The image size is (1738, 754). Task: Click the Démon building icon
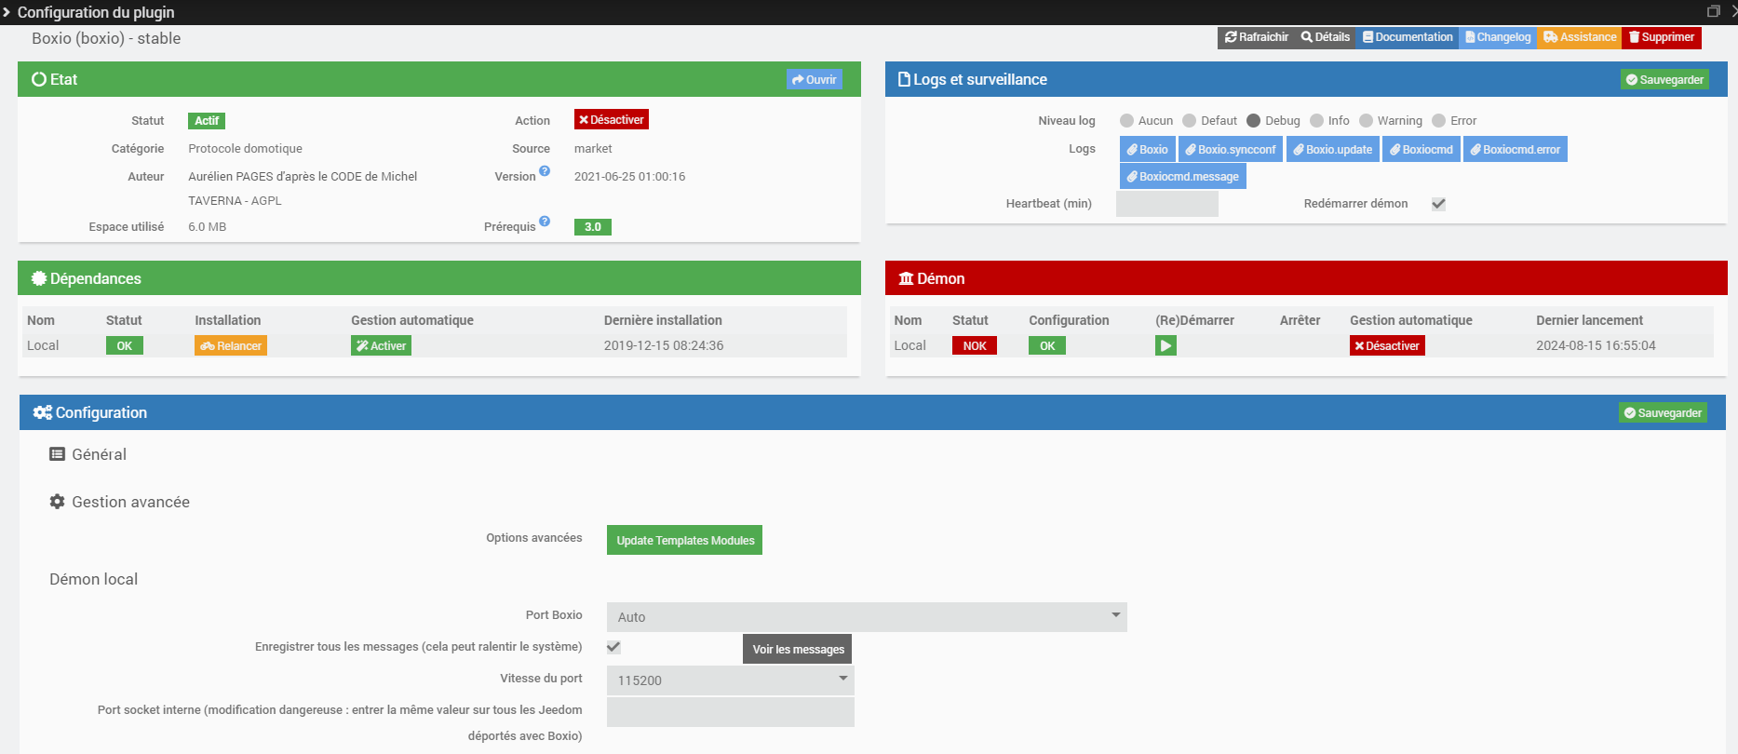[x=906, y=278]
